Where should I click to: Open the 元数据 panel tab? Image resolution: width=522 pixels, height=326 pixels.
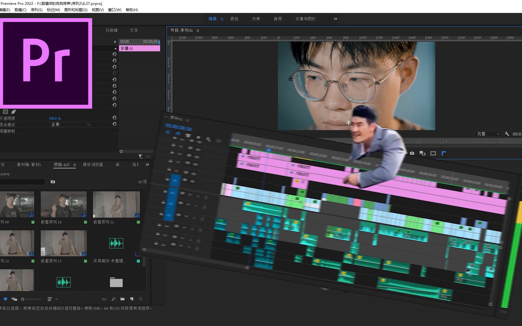[111, 30]
